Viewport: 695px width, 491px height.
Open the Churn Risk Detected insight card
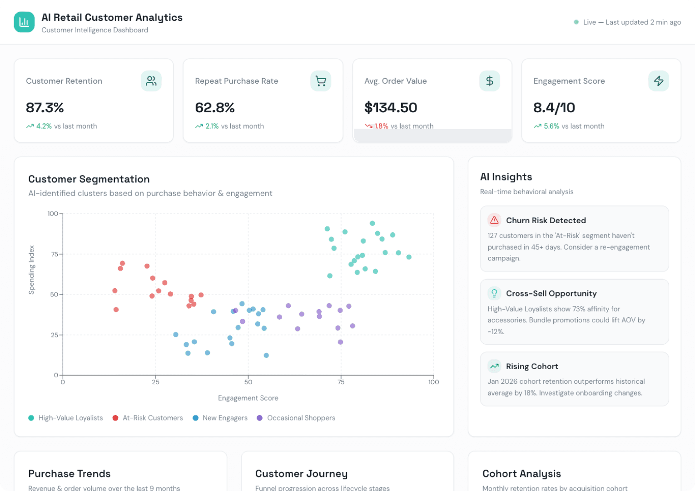[x=574, y=239]
